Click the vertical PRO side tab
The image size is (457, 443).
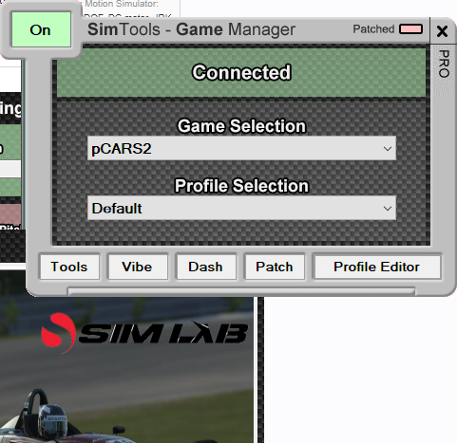(444, 64)
